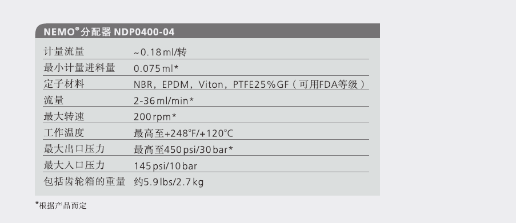Viewport: 516px width, 223px height.
Task: Select the 最大出口压力 row label
Action: (x=74, y=149)
